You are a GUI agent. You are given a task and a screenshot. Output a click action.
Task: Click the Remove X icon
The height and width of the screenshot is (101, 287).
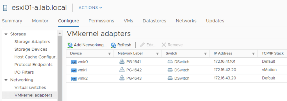pyautogui.click(x=164, y=45)
